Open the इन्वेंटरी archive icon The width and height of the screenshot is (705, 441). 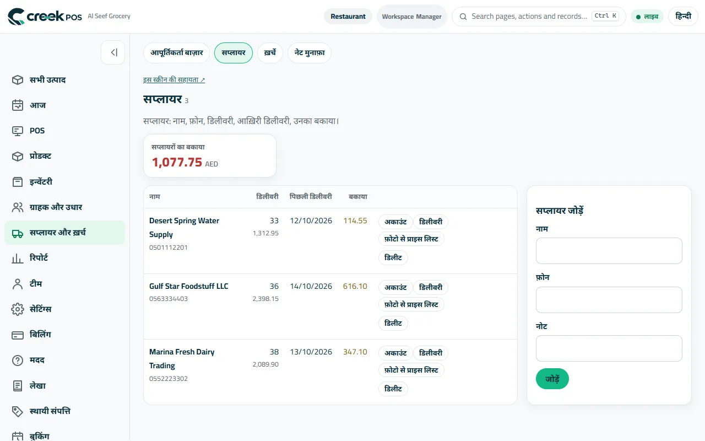(x=18, y=181)
